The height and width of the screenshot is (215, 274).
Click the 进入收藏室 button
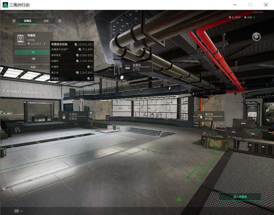click(x=240, y=197)
